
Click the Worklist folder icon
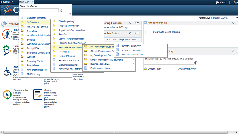(22, 57)
